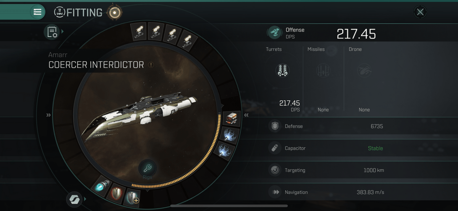Expand arrow beside bottom-left round icon
Screen dimensions: 458x211
[x=85, y=199]
